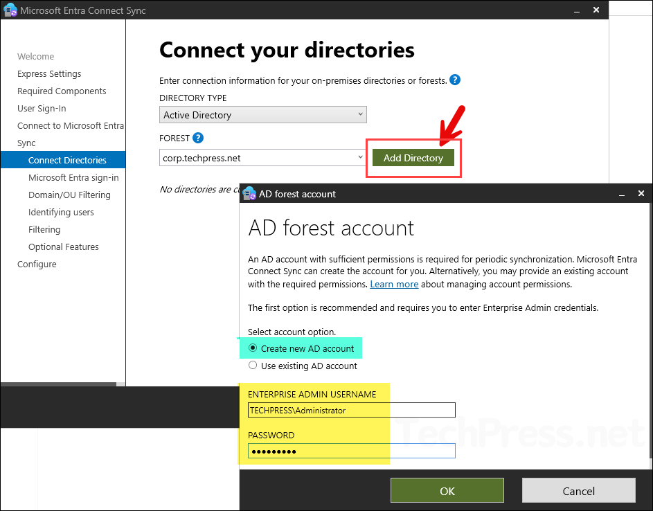Open the Learn more link

[x=394, y=284]
